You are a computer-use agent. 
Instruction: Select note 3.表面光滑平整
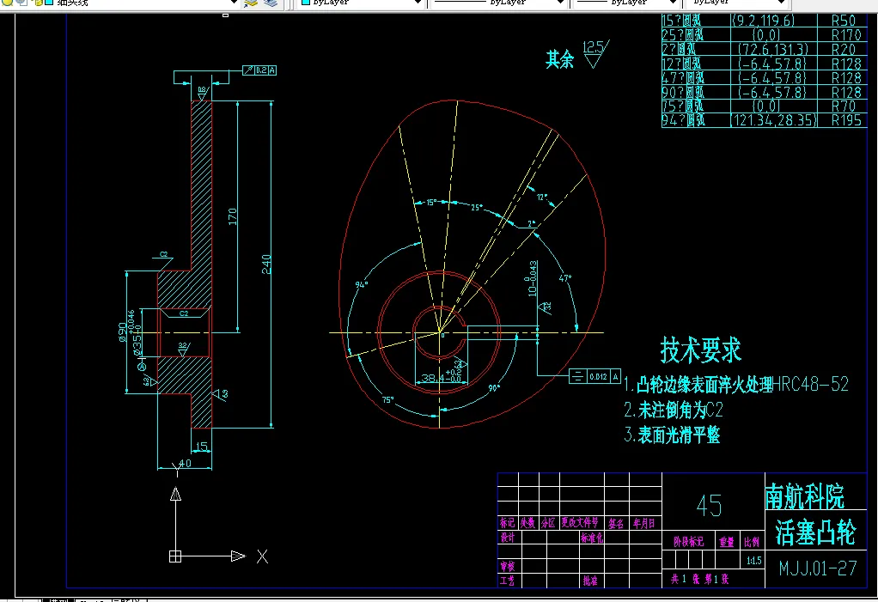point(672,435)
